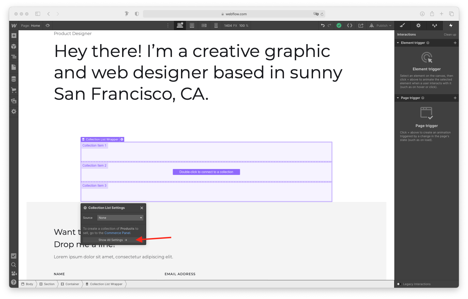Open the Ecommerce panel
Screen dimensions: 468x299
point(14,90)
